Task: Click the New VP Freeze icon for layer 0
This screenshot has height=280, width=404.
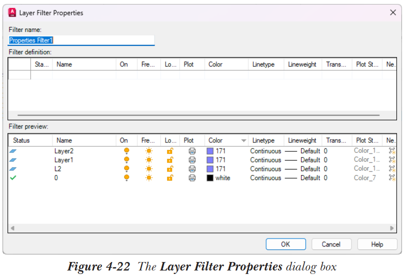Action: 392,177
